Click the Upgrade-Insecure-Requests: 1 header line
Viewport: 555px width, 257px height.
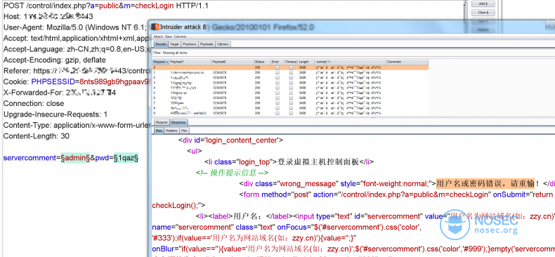point(55,114)
